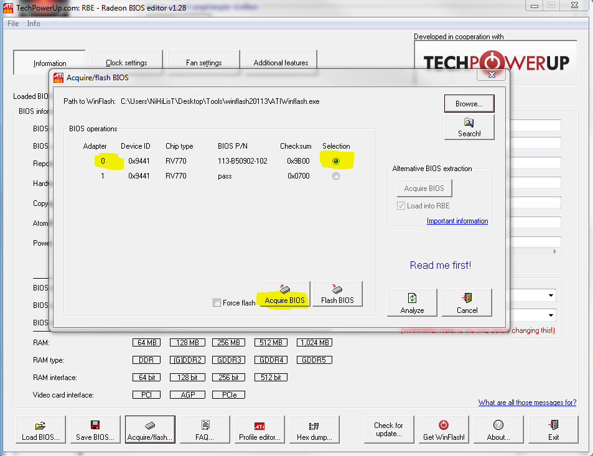Screen dimensions: 593x456
Task: Click Acquire BIOS in Alternative BIOS extraction
Action: 424,188
